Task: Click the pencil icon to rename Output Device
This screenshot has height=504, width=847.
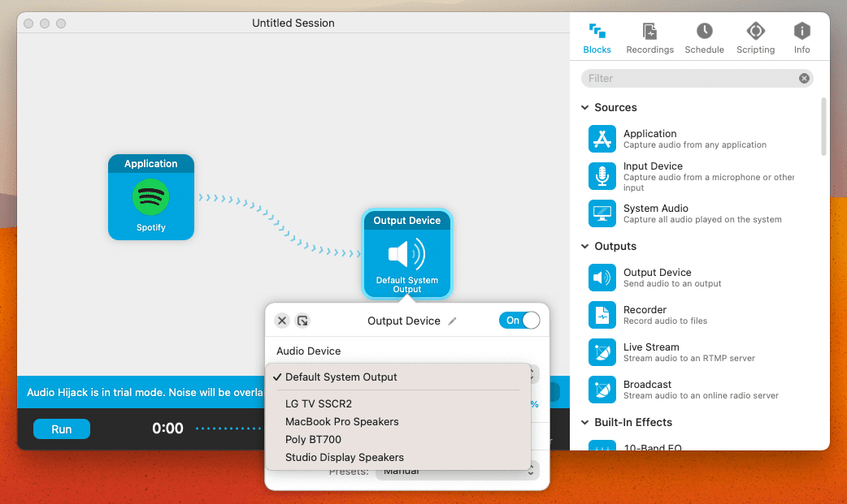Action: coord(452,321)
